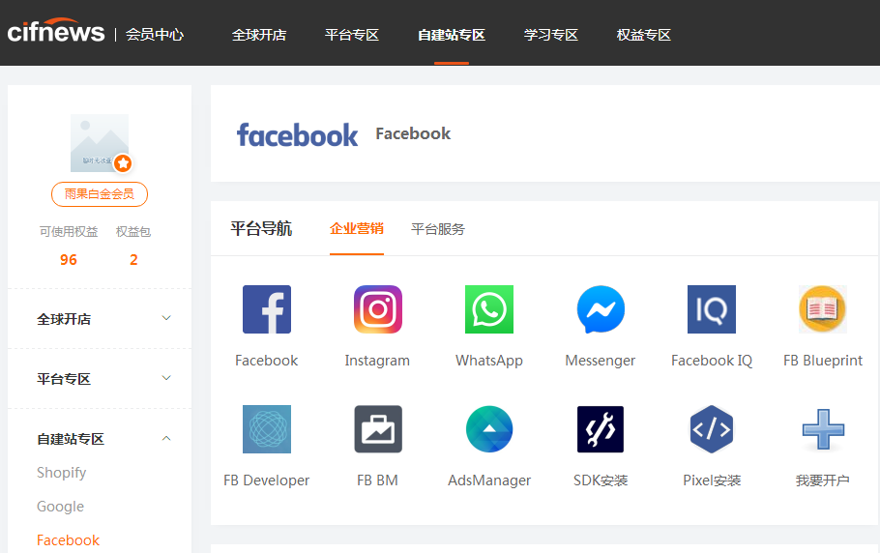The image size is (880, 553).
Task: Expand the 平台专区 sidebar section
Action: tap(100, 379)
